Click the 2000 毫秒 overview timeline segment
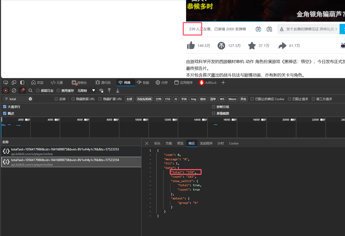Screen dimensions: 345x236 pos(16,127)
